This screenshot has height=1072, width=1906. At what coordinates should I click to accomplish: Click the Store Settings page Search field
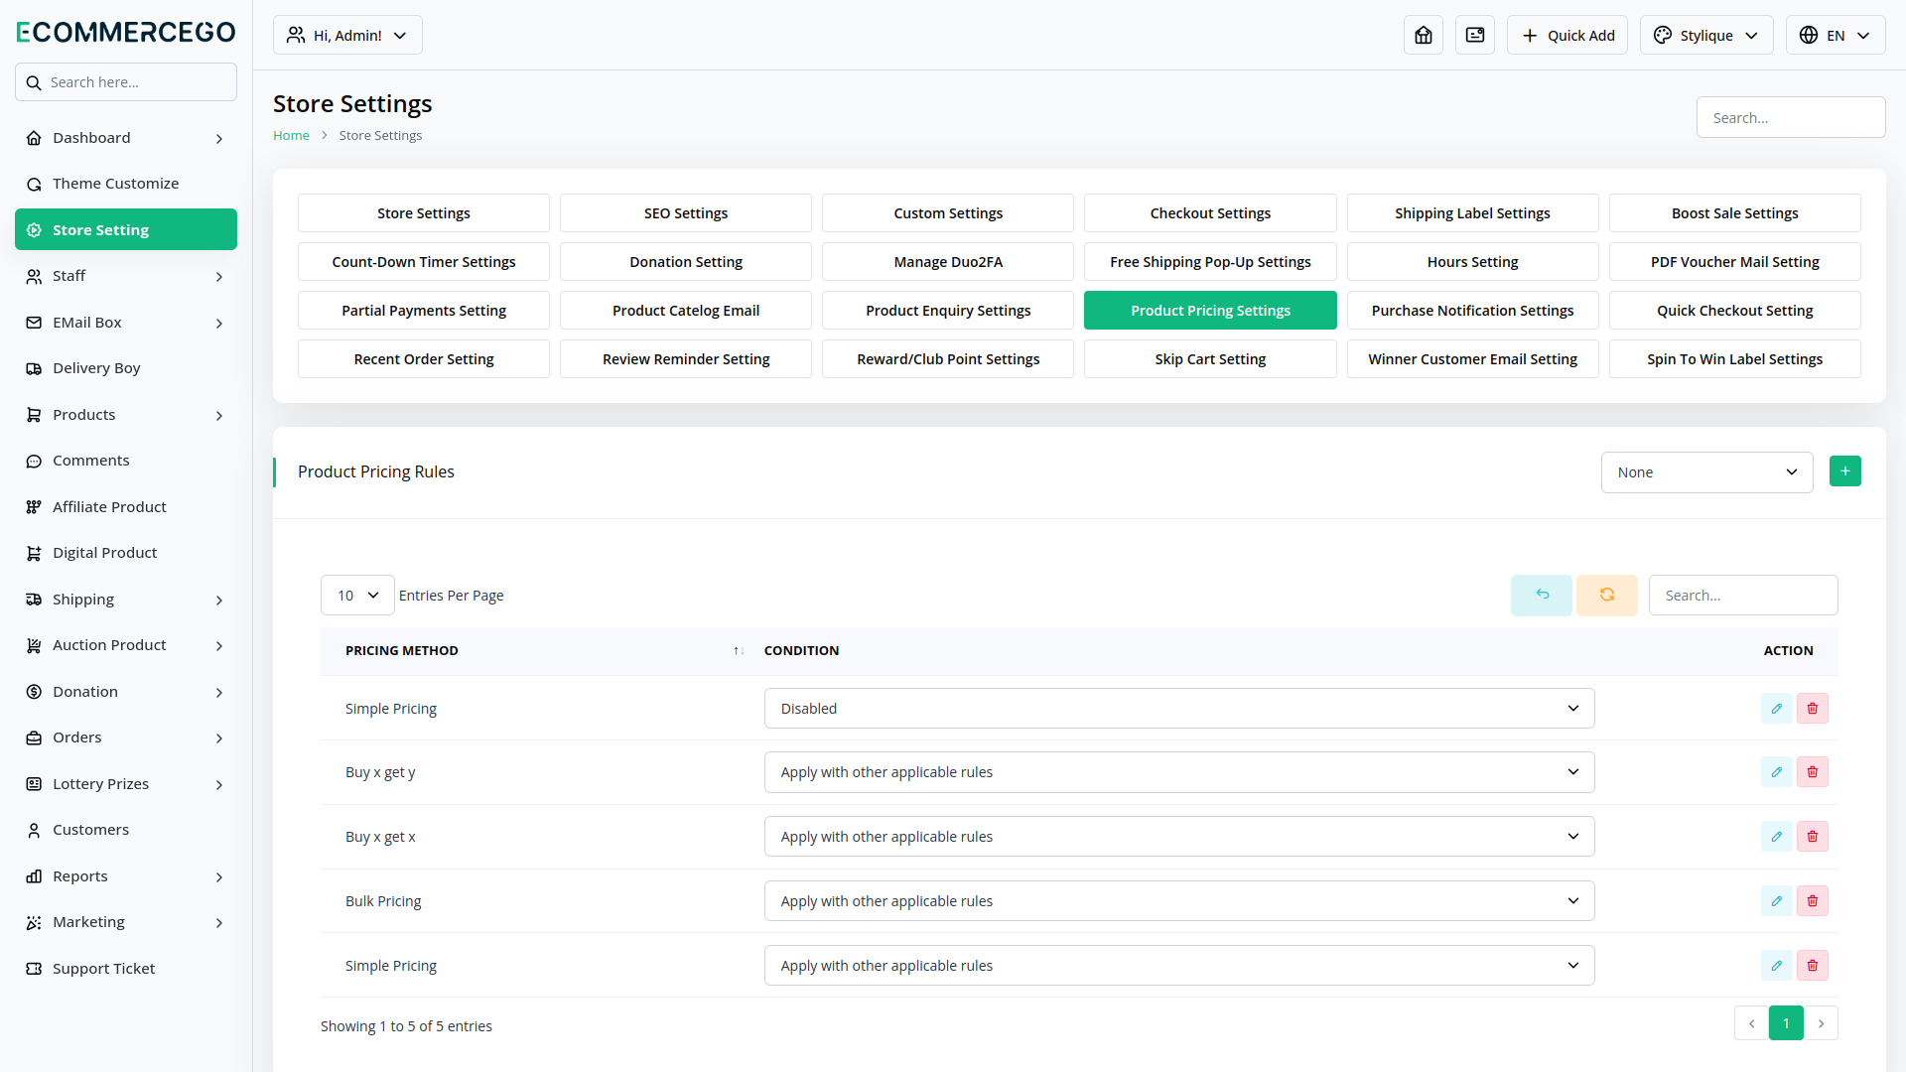click(1791, 117)
